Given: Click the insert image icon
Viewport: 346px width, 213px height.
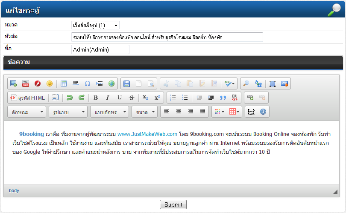Looking at the screenshot, I should (x=14, y=83).
